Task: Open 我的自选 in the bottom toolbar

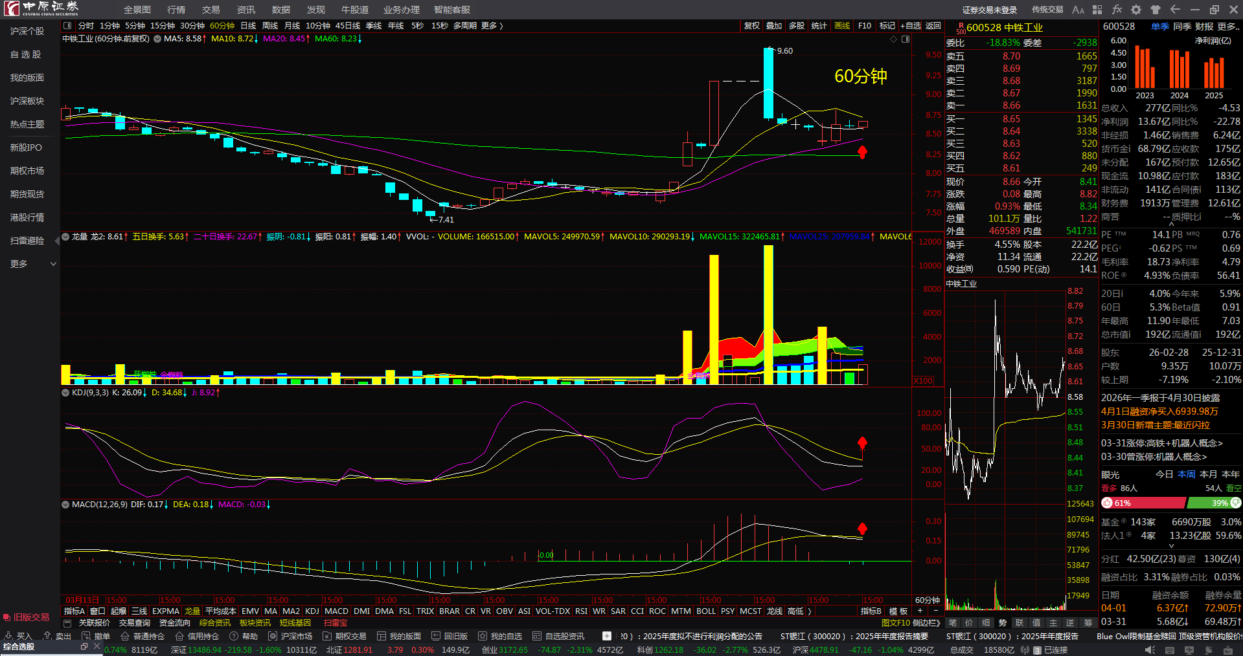Action: 500,636
